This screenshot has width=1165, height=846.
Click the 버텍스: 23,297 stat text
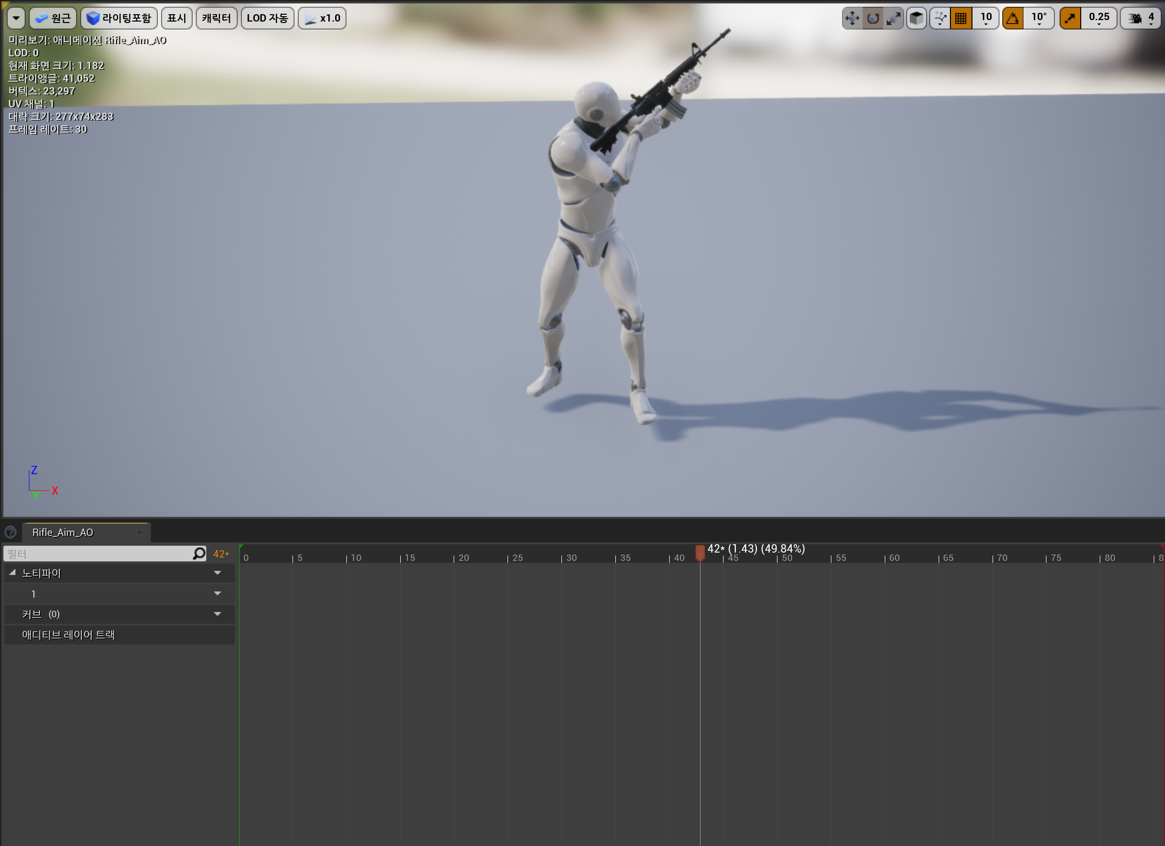(42, 91)
